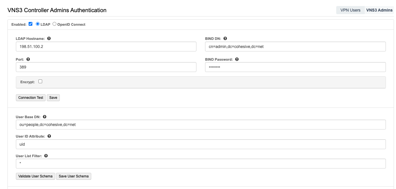This screenshot has width=396, height=189.
Task: Click the Save button under Encrypt
Action: pyautogui.click(x=53, y=98)
